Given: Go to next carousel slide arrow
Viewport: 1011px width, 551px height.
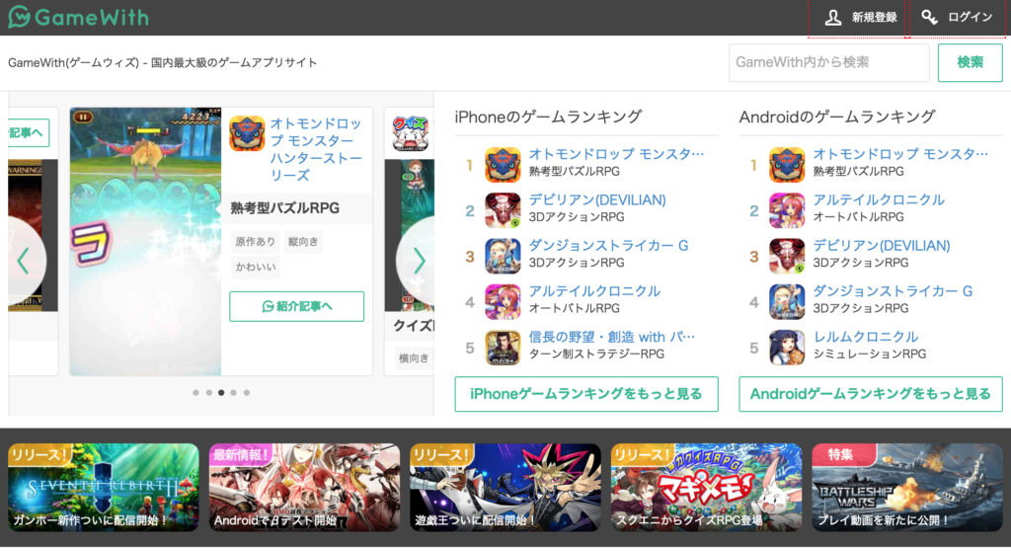Looking at the screenshot, I should tap(418, 262).
